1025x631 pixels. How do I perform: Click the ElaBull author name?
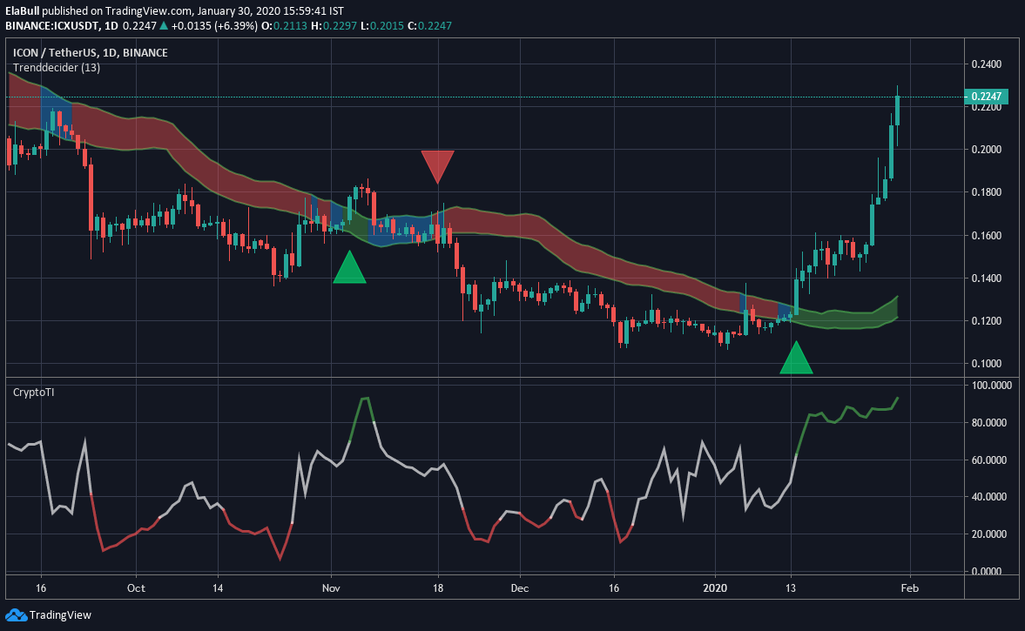click(22, 11)
